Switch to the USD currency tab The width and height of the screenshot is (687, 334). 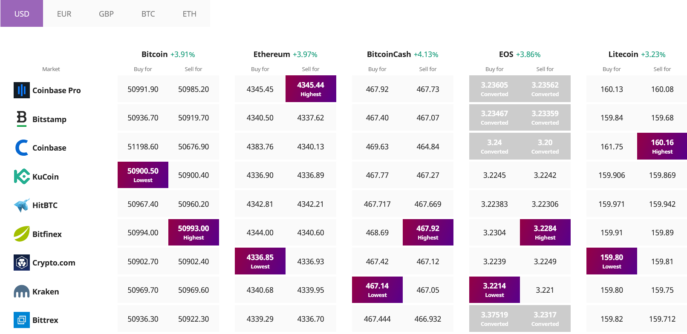click(x=22, y=14)
